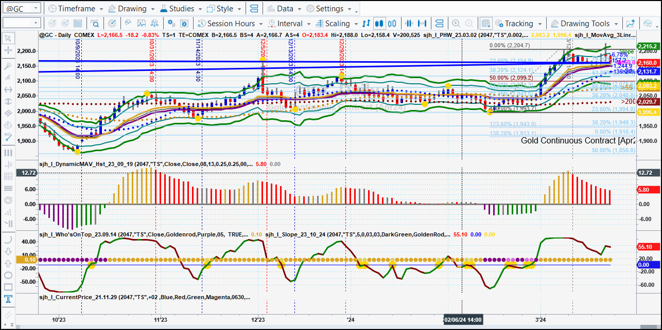This screenshot has width=662, height=330.
Task: Click the add chart with plus icon
Action: pyautogui.click(x=631, y=23)
